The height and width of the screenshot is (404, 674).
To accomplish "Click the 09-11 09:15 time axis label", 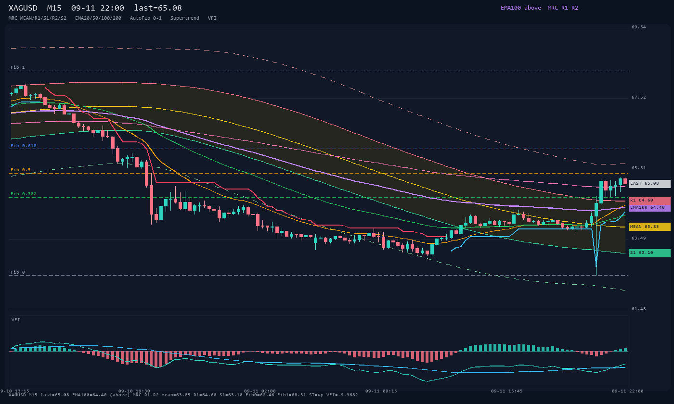I will [381, 391].
